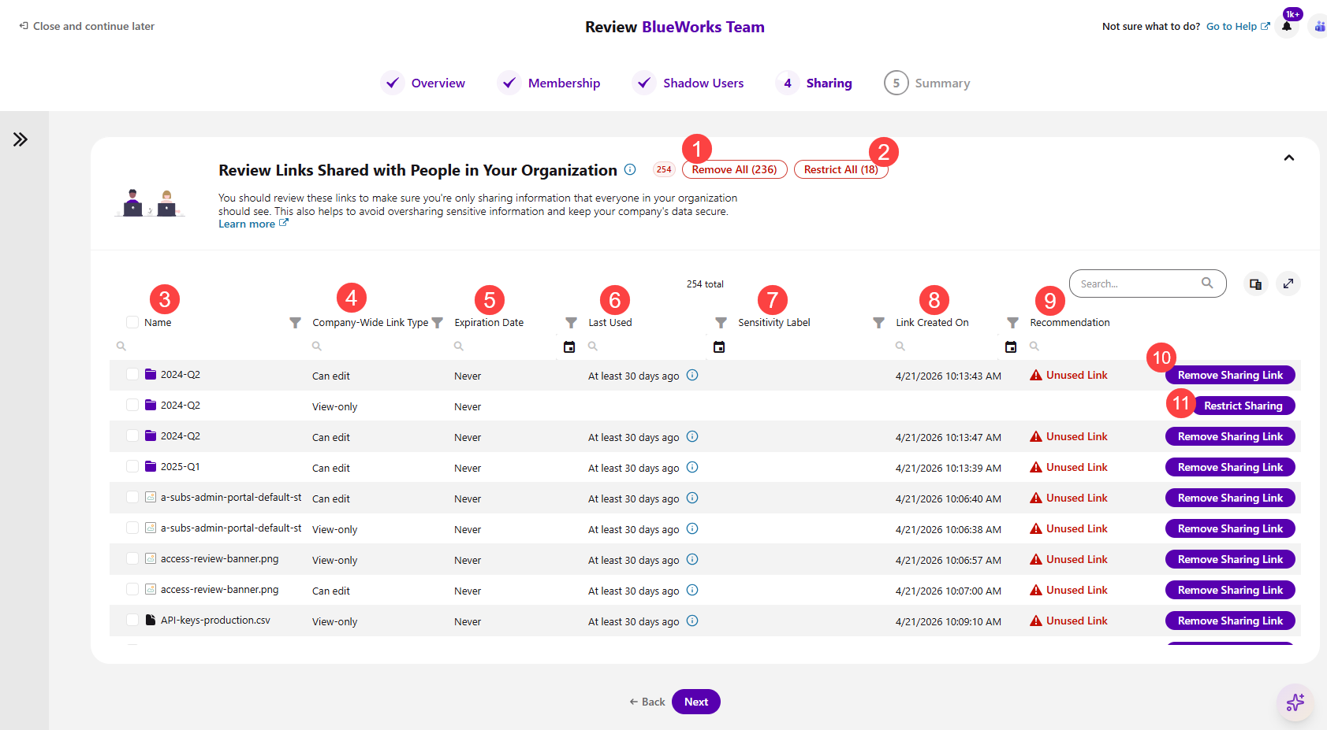The image size is (1327, 730).
Task: Click the Next button
Action: click(696, 702)
